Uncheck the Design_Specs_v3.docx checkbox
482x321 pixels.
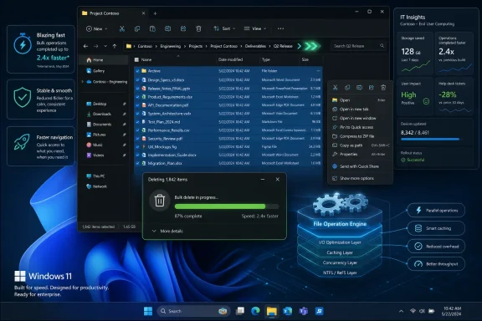click(137, 80)
